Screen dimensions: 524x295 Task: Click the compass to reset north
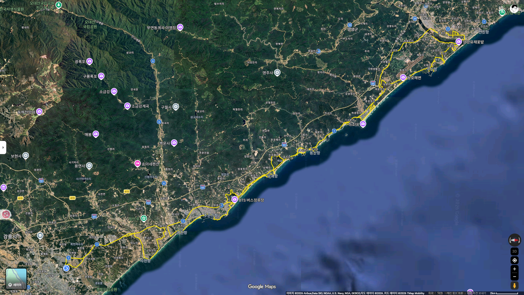click(514, 240)
